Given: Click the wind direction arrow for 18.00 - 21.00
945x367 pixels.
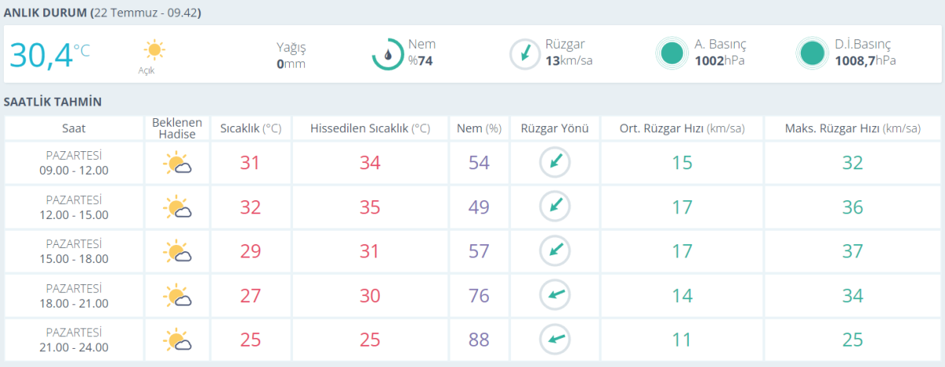Looking at the screenshot, I should (554, 296).
